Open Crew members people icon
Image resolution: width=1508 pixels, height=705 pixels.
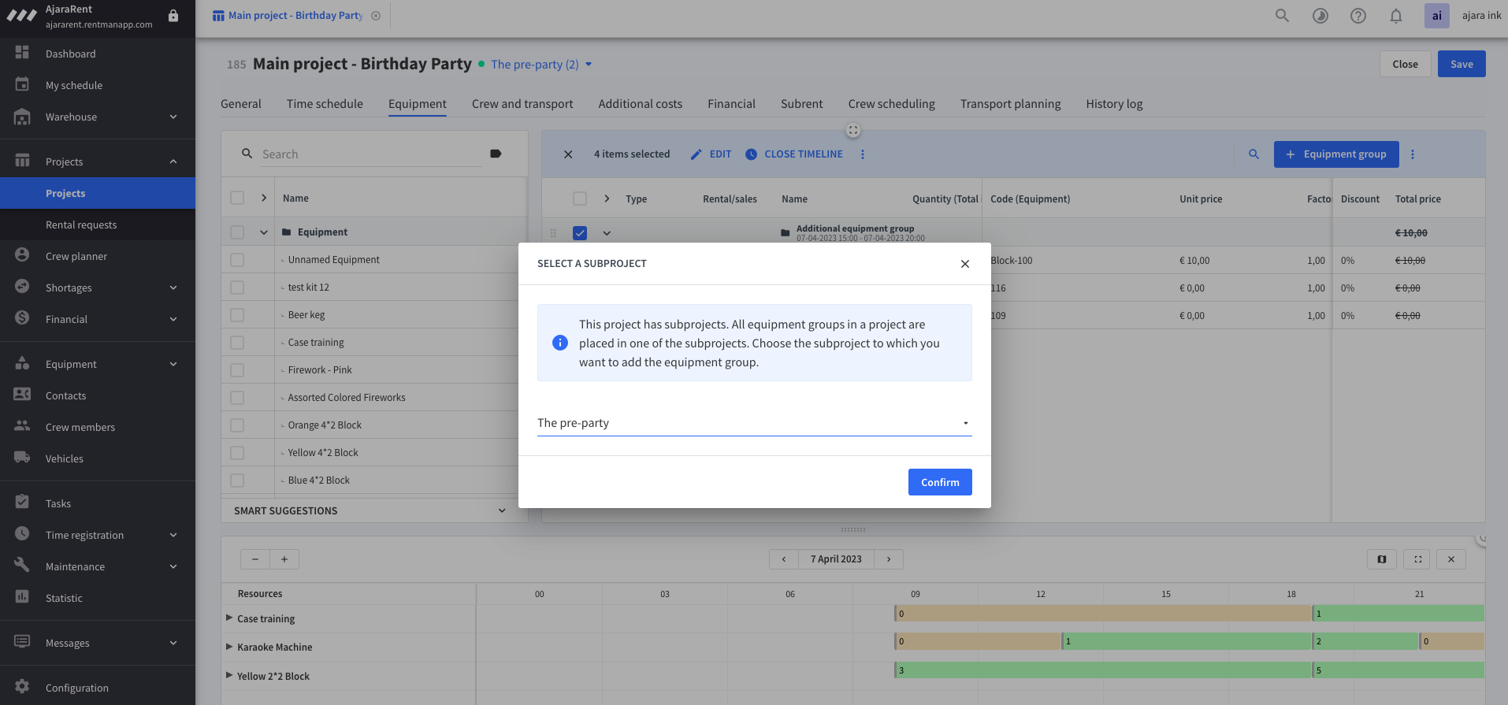tap(22, 426)
